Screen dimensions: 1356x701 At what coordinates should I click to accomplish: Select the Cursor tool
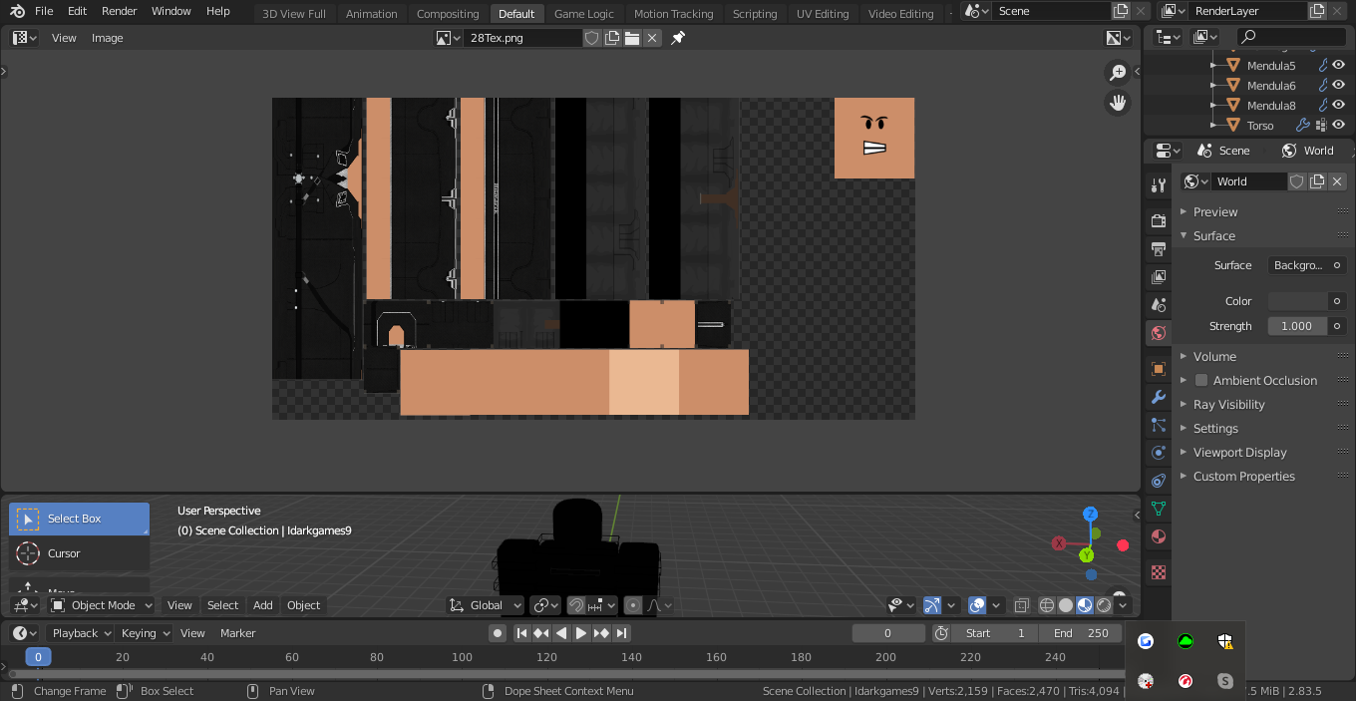79,553
